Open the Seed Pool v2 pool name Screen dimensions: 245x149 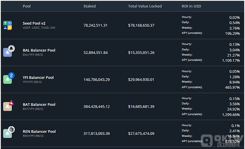(34, 23)
